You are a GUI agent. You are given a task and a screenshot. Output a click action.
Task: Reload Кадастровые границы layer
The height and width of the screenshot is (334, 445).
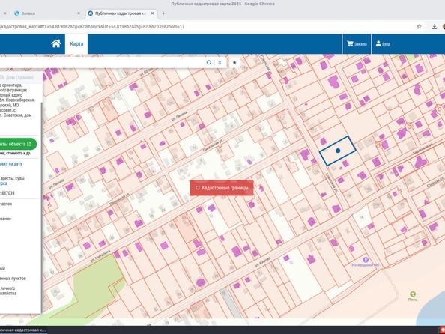(222, 187)
